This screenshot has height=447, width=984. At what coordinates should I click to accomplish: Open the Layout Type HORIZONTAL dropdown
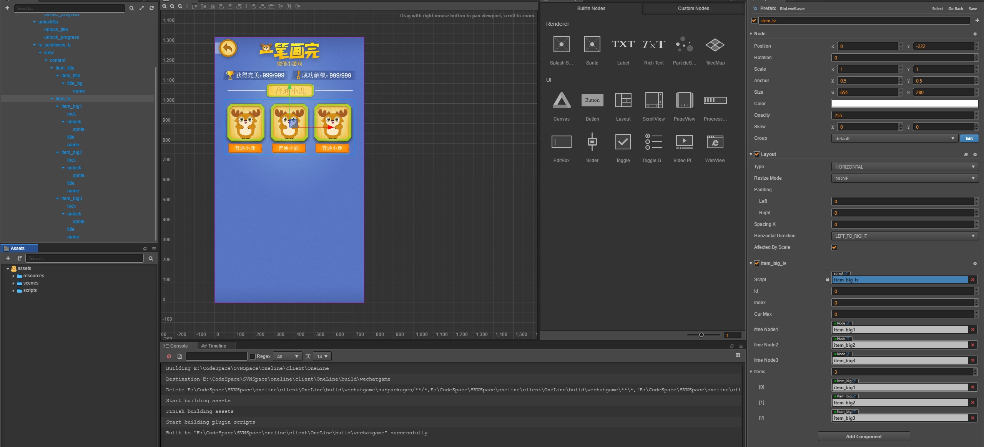click(x=904, y=167)
